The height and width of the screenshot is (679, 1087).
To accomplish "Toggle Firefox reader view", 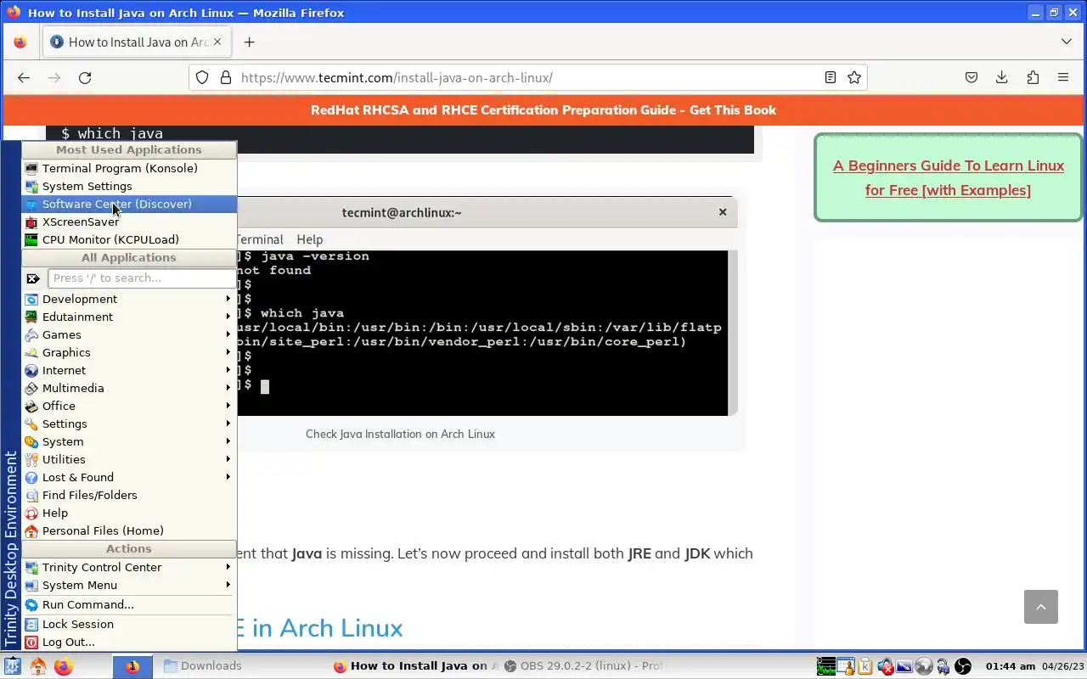I will (x=831, y=77).
